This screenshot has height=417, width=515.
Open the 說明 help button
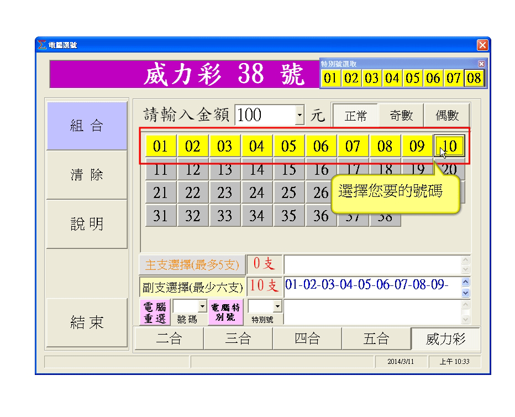(87, 224)
